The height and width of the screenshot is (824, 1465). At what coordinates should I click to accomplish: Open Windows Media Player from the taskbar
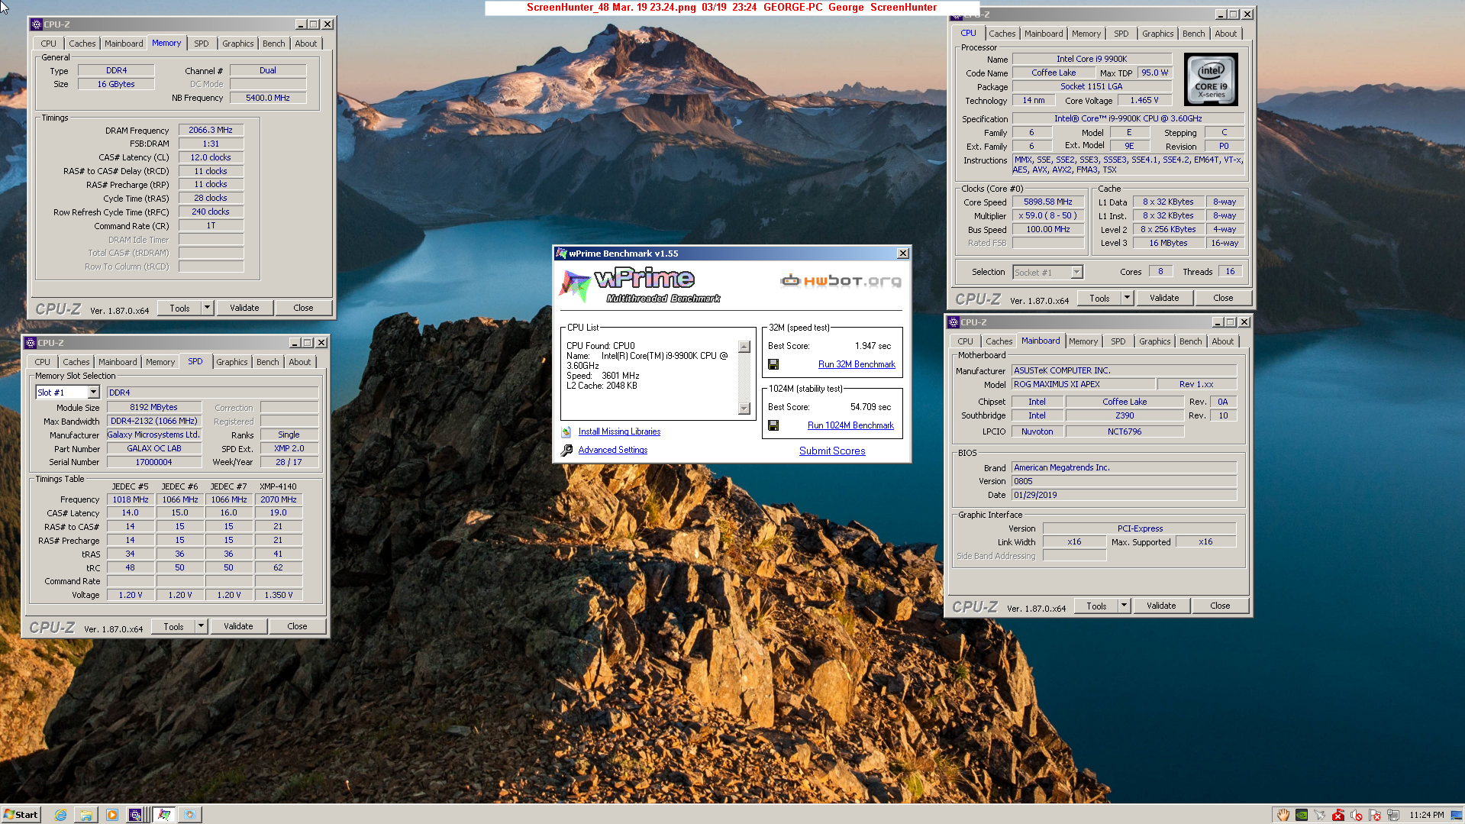click(x=112, y=815)
